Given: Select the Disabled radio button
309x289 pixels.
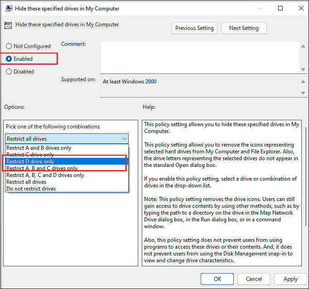Looking at the screenshot, I should coord(9,72).
